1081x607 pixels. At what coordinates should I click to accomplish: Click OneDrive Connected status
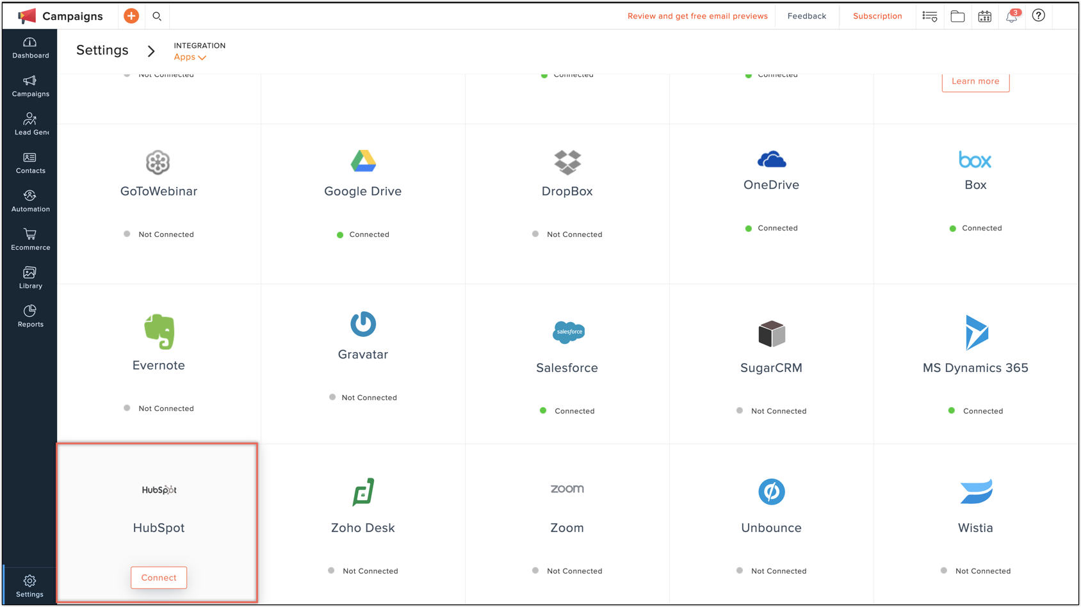772,228
